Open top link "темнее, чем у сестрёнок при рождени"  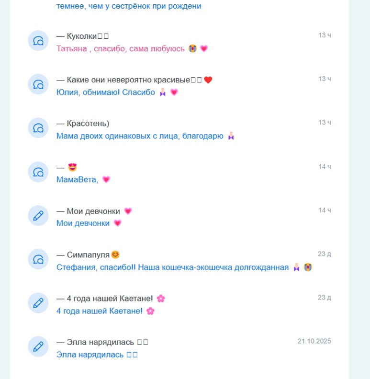click(129, 6)
